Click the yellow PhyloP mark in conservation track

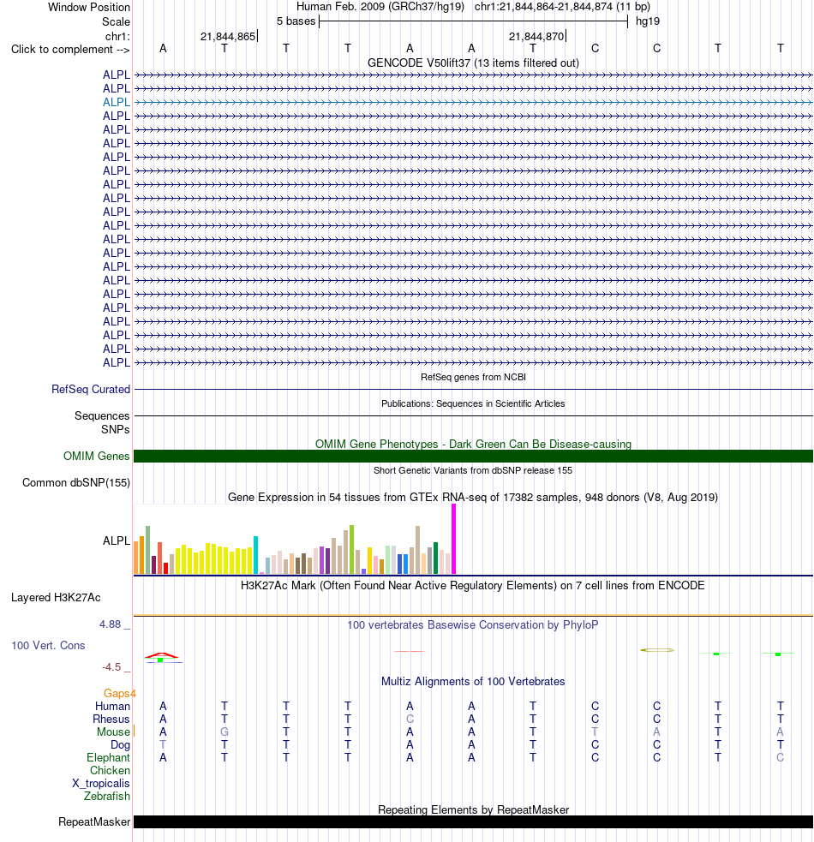coord(657,650)
